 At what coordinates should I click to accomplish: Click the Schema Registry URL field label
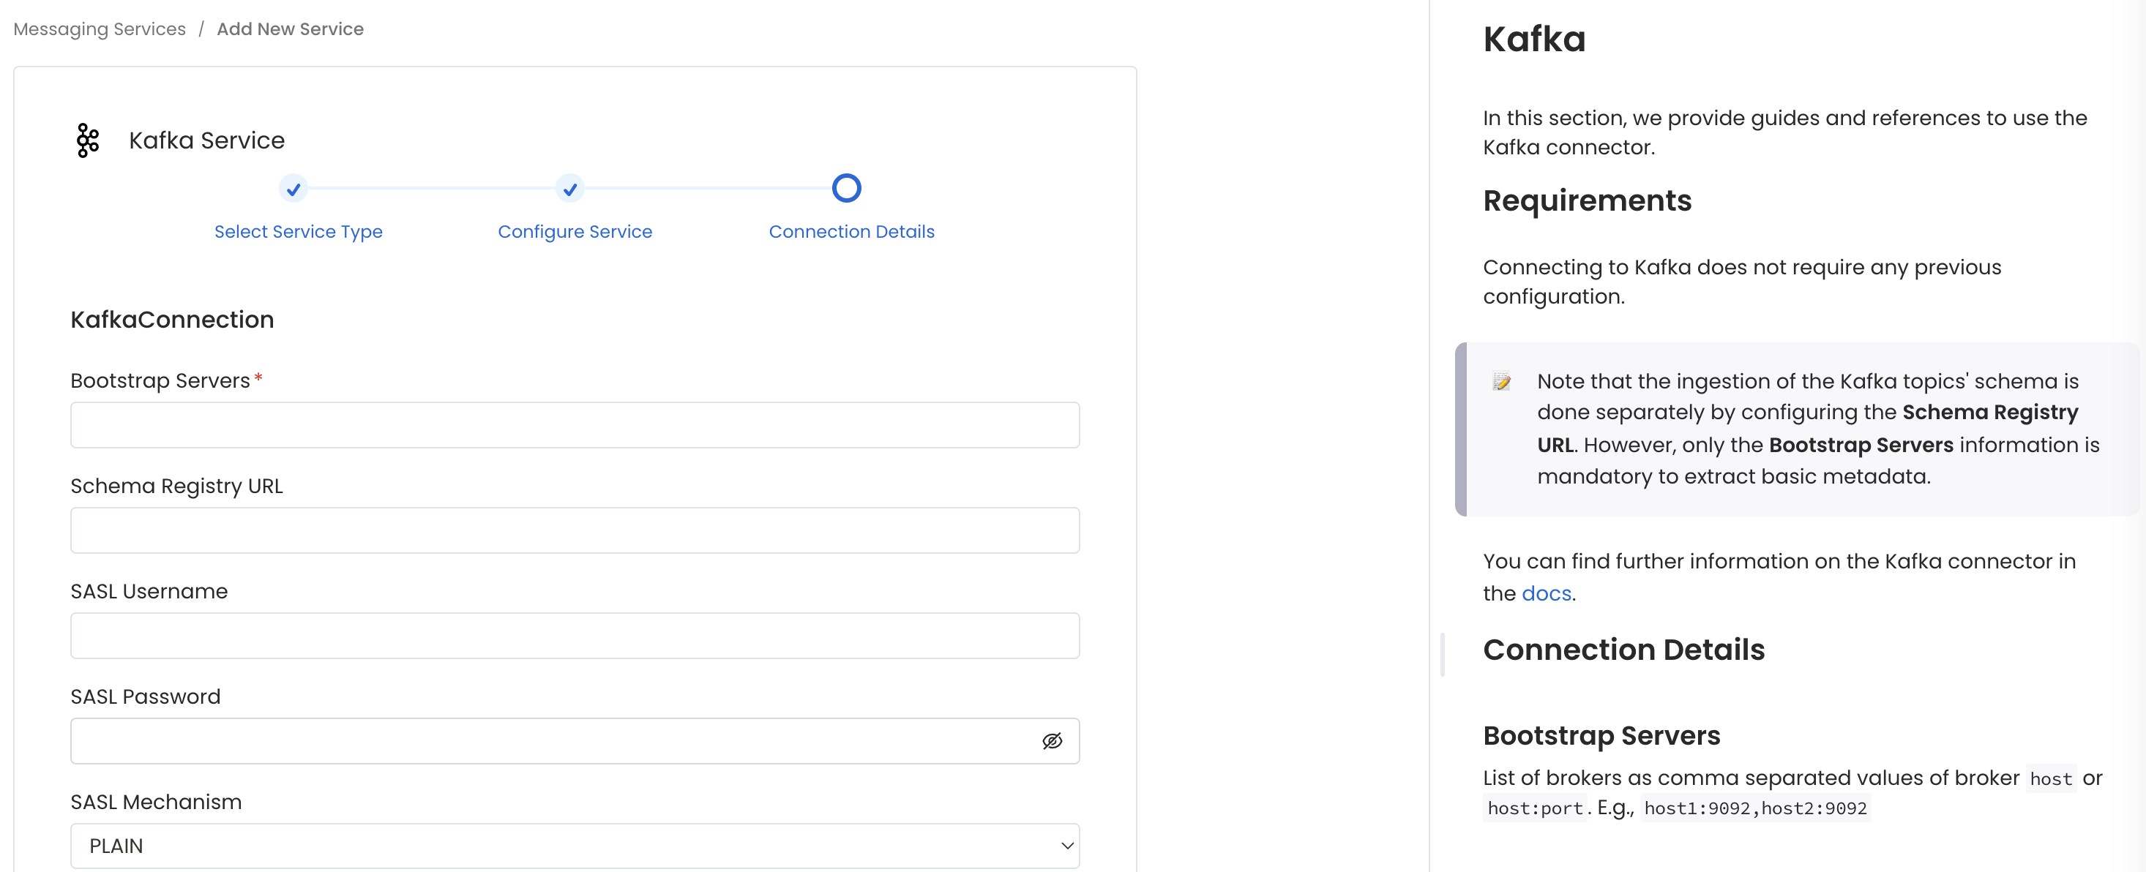coord(176,486)
